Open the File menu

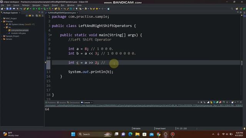[x=2, y=5]
